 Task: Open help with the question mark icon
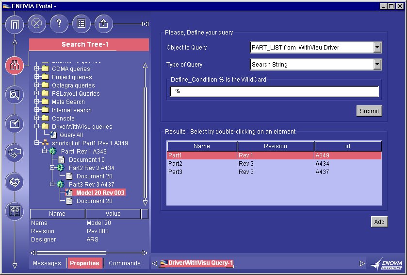click(59, 24)
